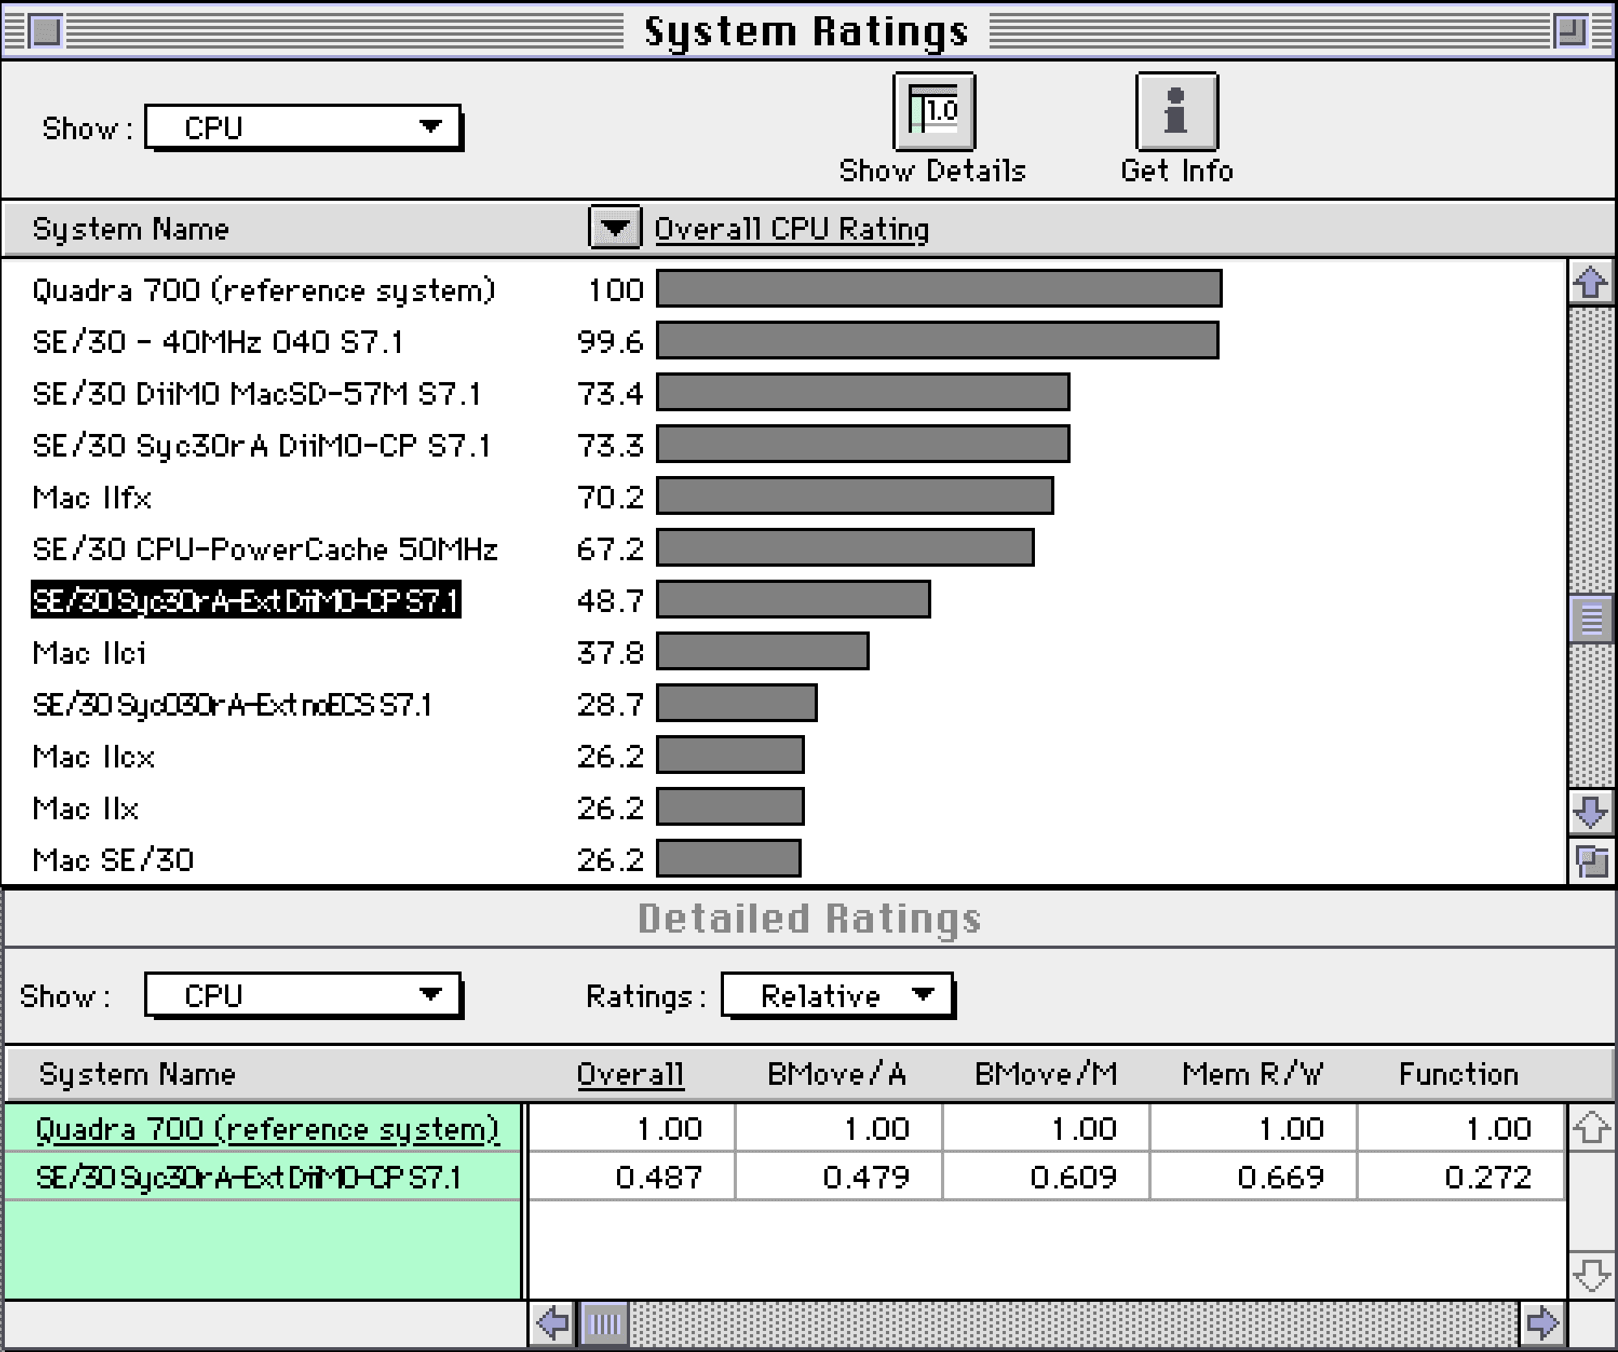The width and height of the screenshot is (1618, 1352).
Task: Click the 0.609 BMove/M cell
Action: (x=1046, y=1176)
